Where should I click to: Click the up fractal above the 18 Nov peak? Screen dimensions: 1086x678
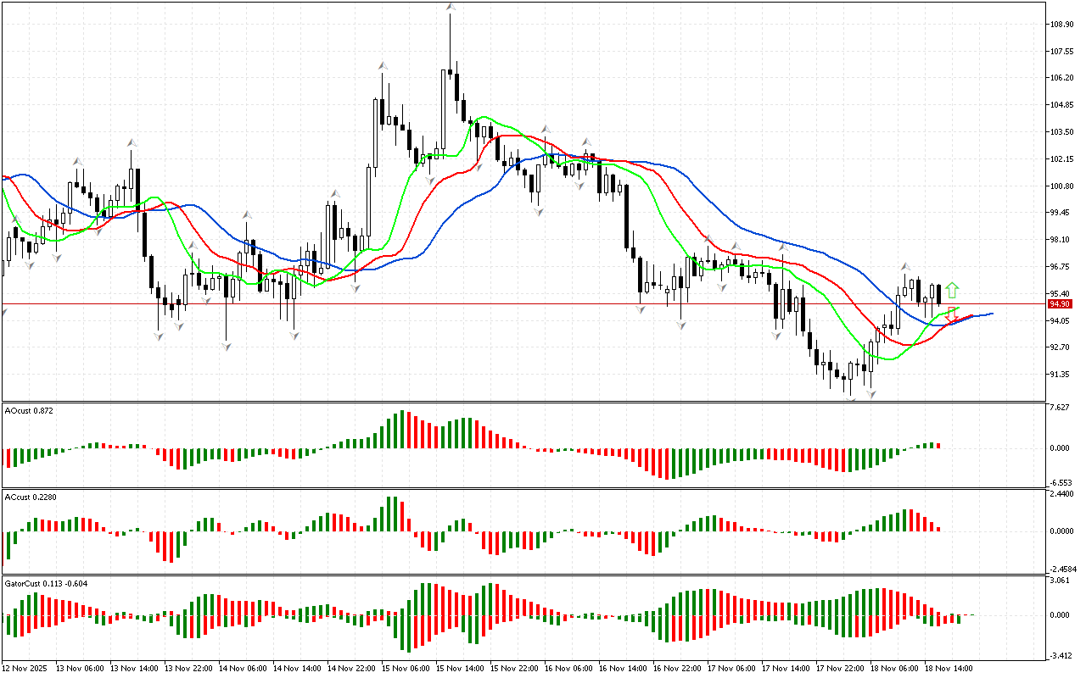[x=905, y=266]
